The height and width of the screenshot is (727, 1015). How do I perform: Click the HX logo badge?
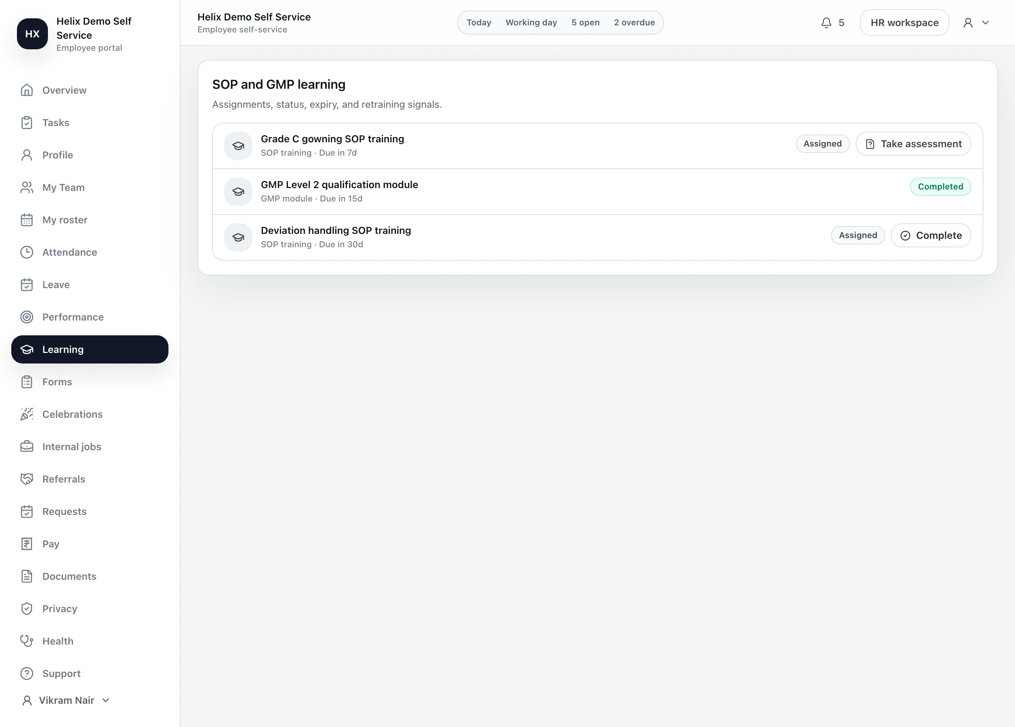[32, 33]
